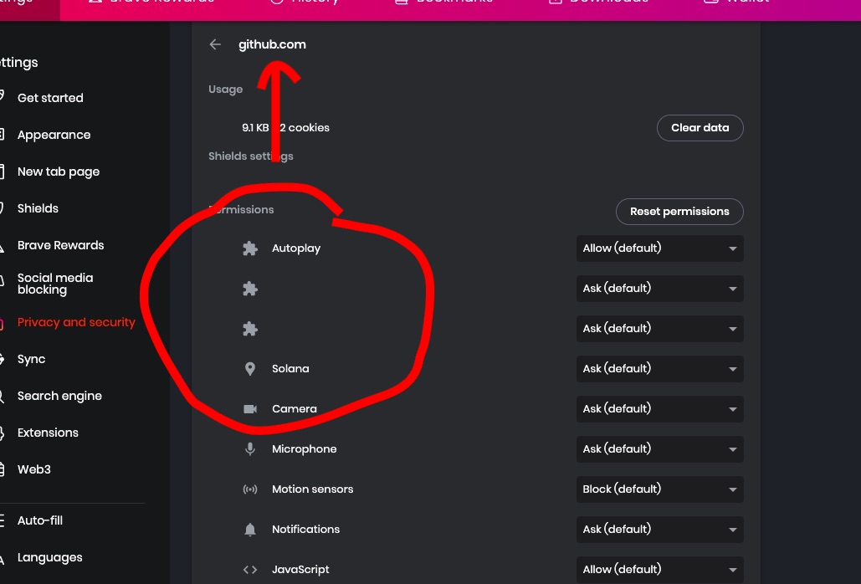Open Extensions settings section
This screenshot has width=861, height=584.
(x=48, y=433)
